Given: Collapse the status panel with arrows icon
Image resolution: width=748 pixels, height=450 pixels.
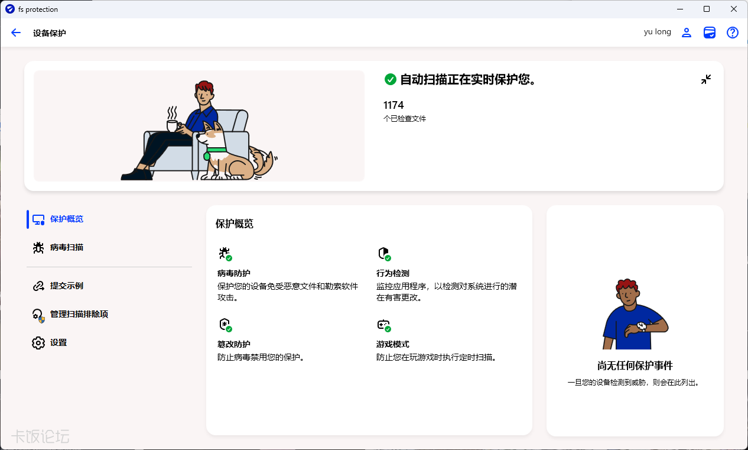Looking at the screenshot, I should [706, 79].
